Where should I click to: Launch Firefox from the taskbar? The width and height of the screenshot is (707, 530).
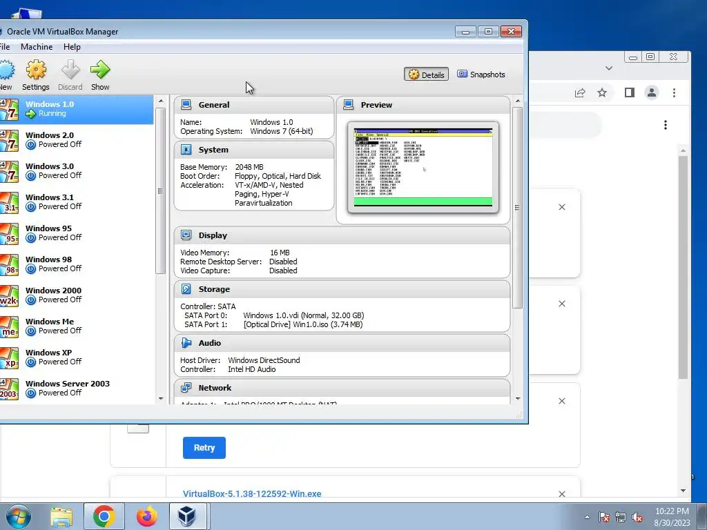coord(147,516)
